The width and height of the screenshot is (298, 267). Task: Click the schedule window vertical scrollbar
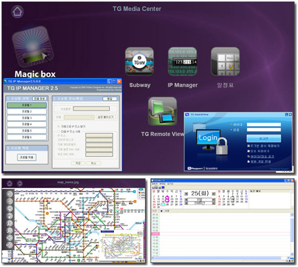tap(292, 234)
